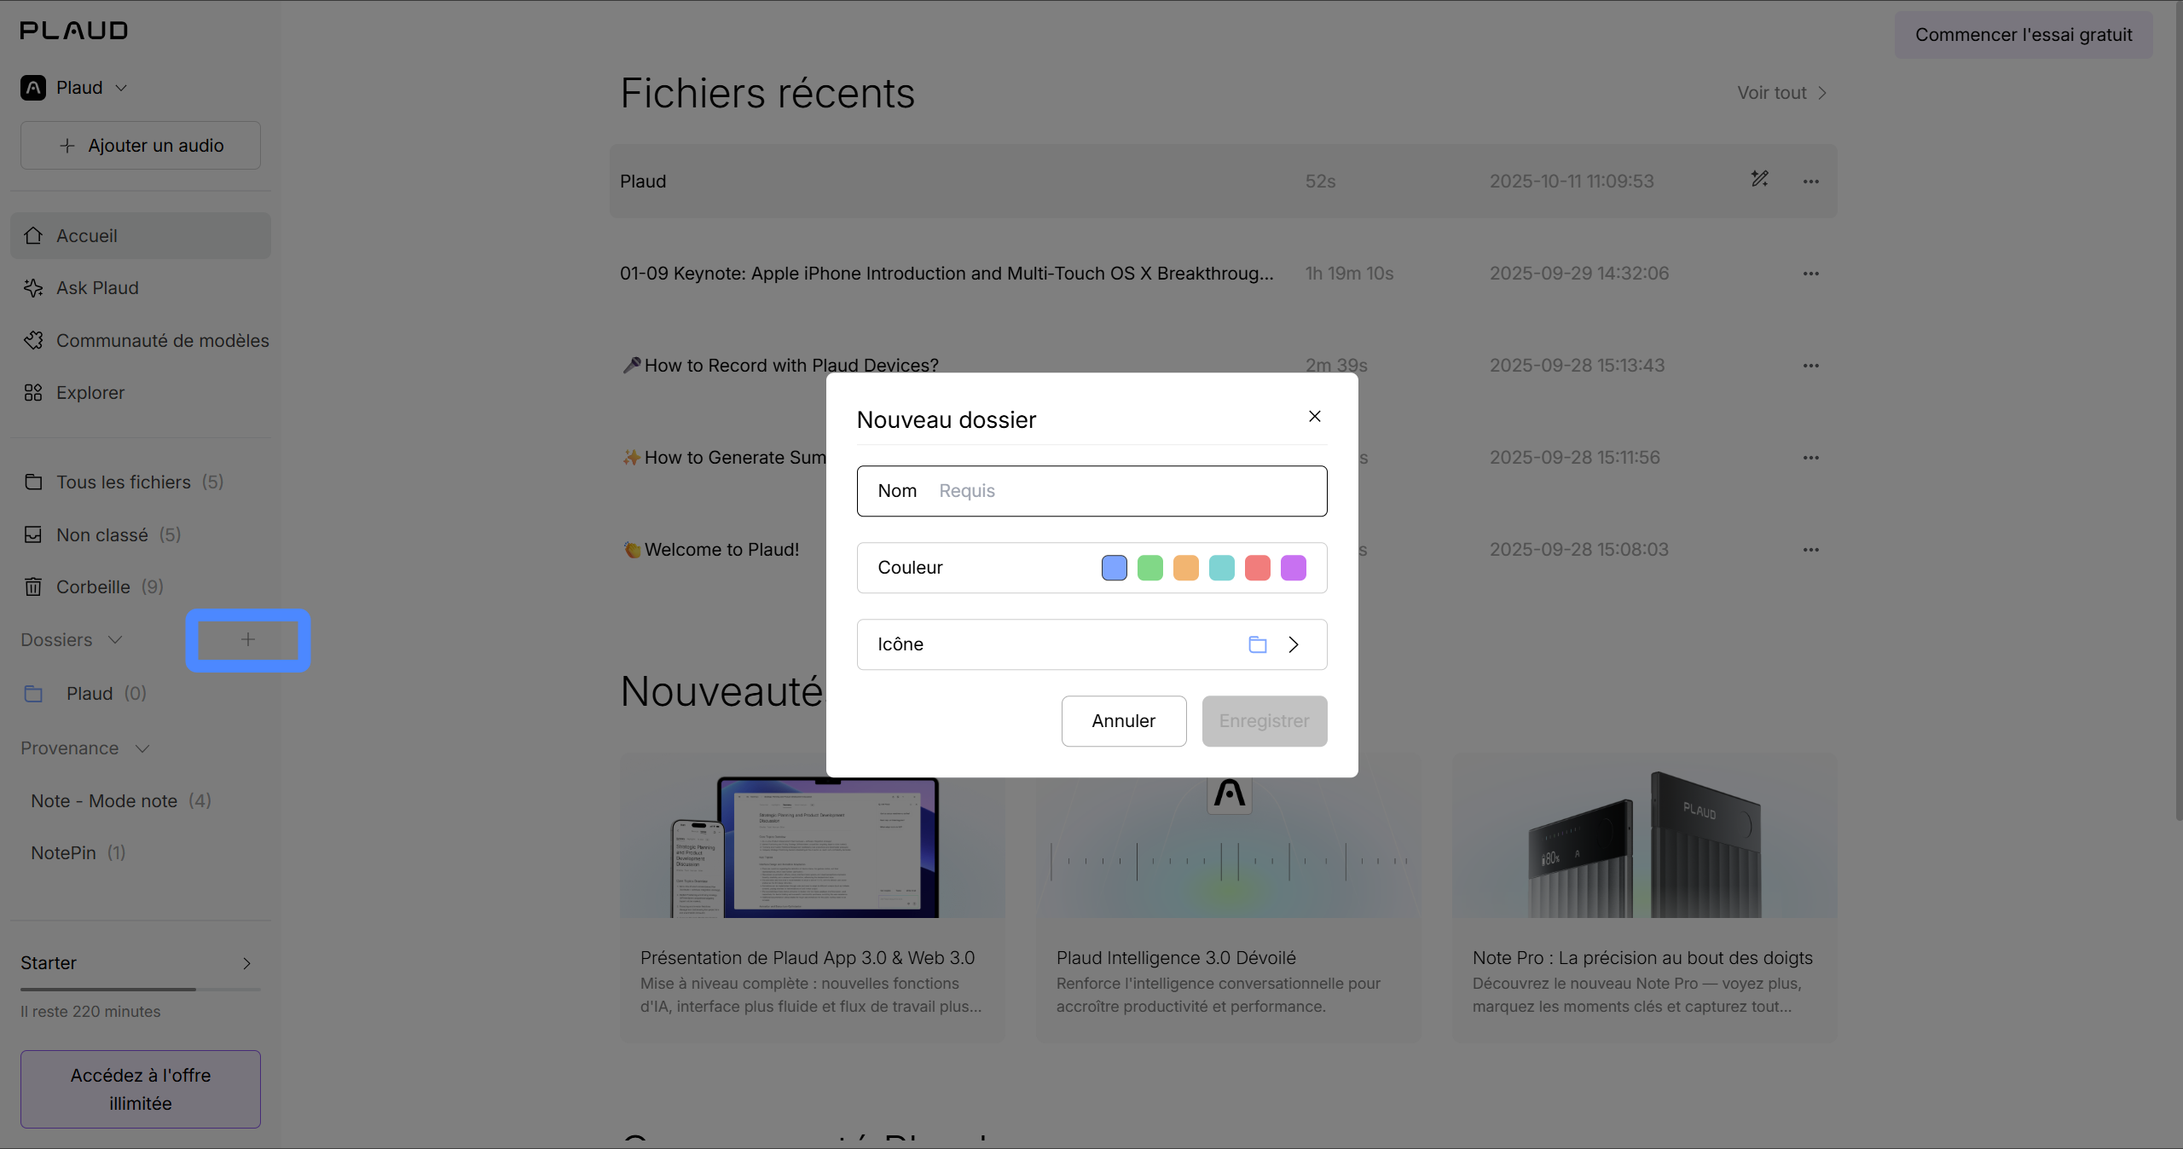Go to Accueil in sidebar

pyautogui.click(x=141, y=236)
